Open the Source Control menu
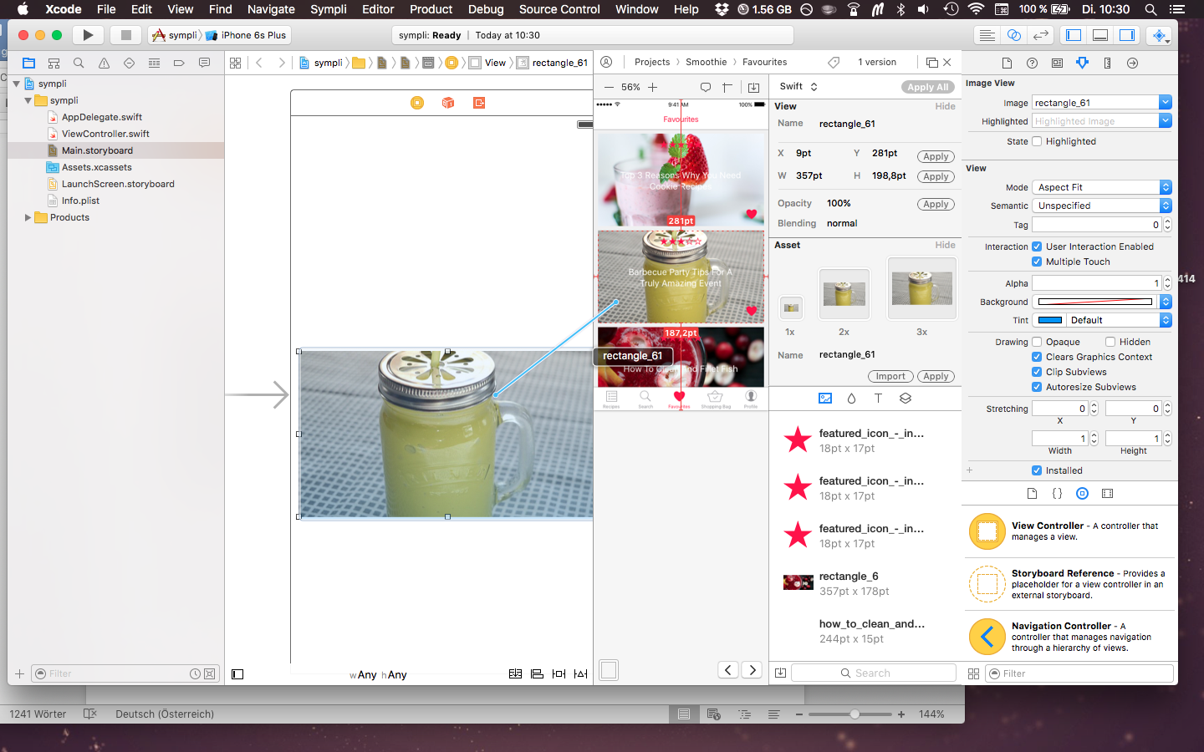The image size is (1204, 752). (x=559, y=9)
